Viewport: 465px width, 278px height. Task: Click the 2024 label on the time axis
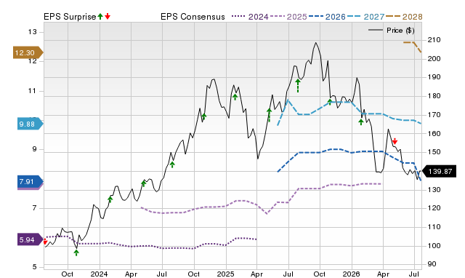(100, 274)
